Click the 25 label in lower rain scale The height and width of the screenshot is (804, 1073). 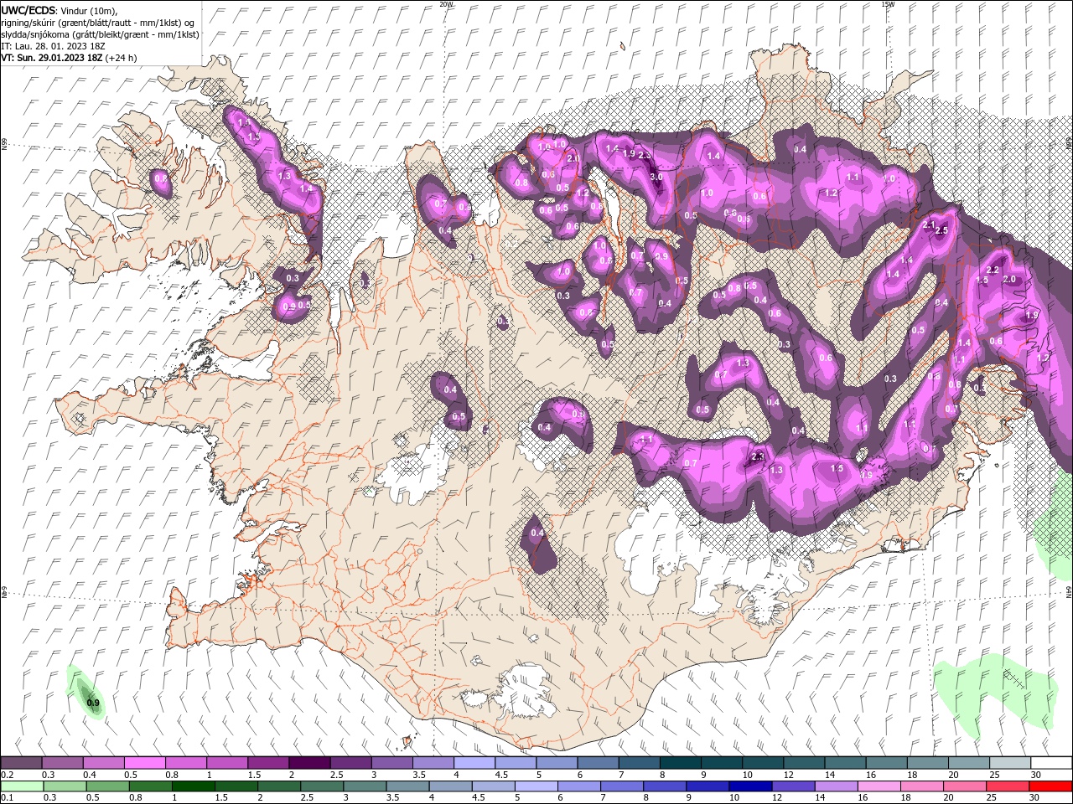click(x=991, y=798)
